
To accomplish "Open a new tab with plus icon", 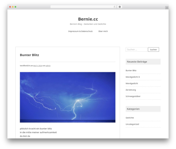I will [167, 8].
